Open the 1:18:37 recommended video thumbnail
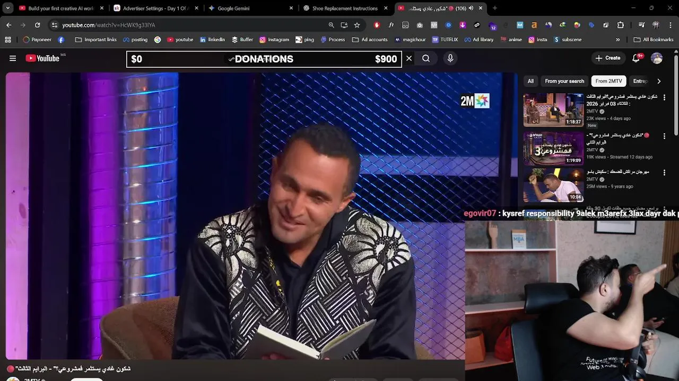Screen dimensions: 679x381 (x=553, y=110)
